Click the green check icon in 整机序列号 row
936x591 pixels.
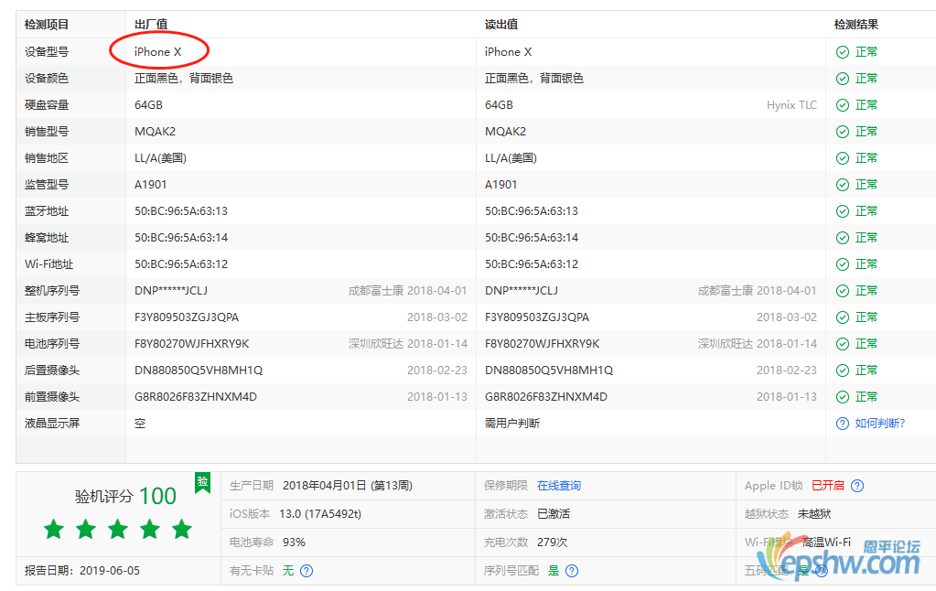pyautogui.click(x=843, y=291)
